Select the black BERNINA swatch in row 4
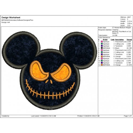Viewport: 133px width, 133px height. click(x=102, y=48)
